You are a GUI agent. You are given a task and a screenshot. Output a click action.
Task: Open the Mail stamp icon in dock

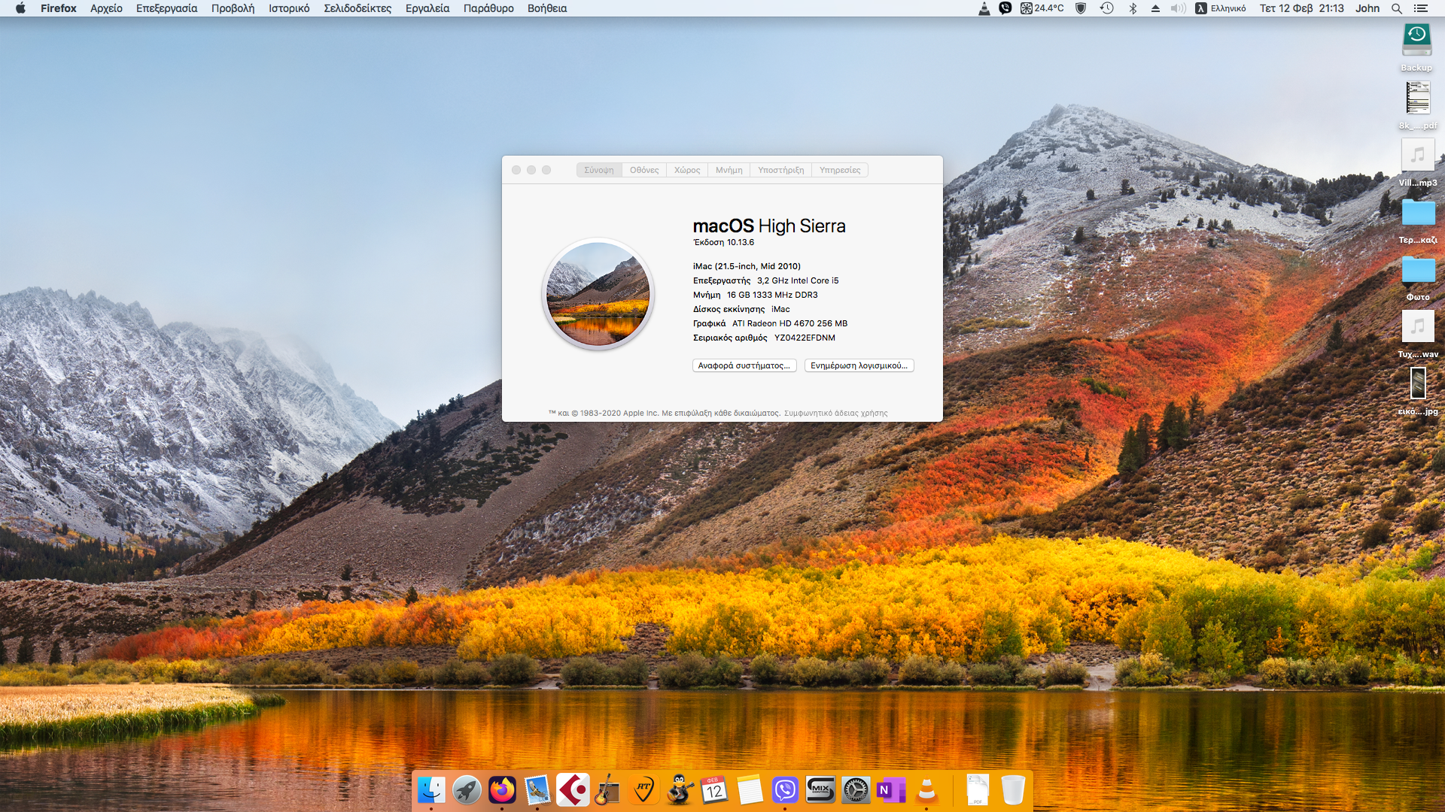[537, 790]
